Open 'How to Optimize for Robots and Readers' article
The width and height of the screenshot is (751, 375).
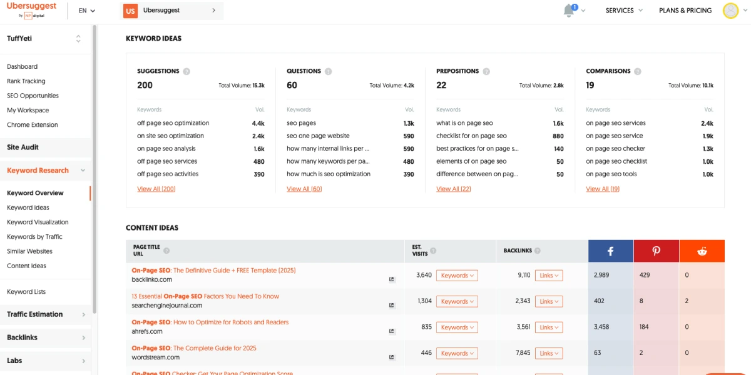click(x=210, y=322)
